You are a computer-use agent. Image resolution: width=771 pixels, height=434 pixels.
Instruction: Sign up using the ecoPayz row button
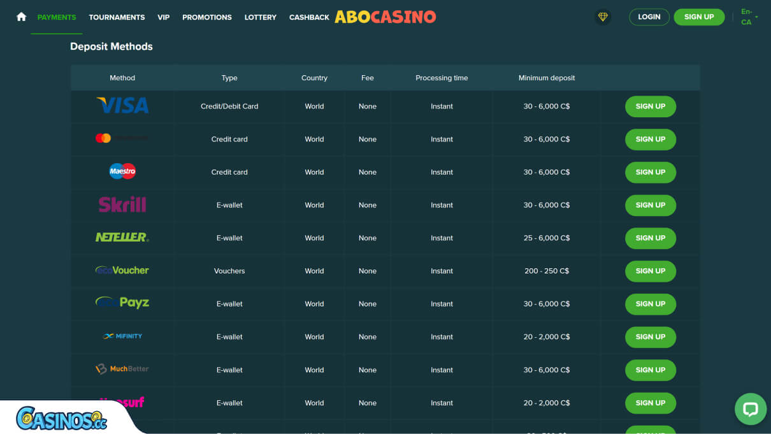[651, 304]
